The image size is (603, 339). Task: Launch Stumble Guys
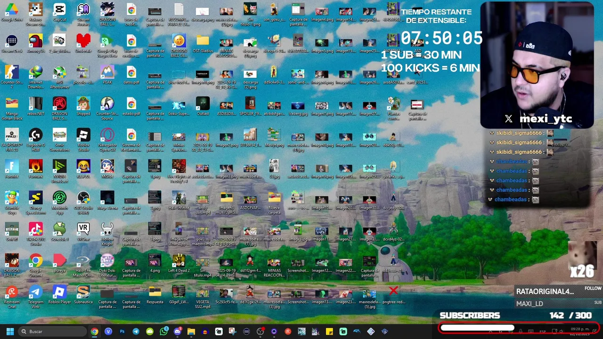point(12,202)
